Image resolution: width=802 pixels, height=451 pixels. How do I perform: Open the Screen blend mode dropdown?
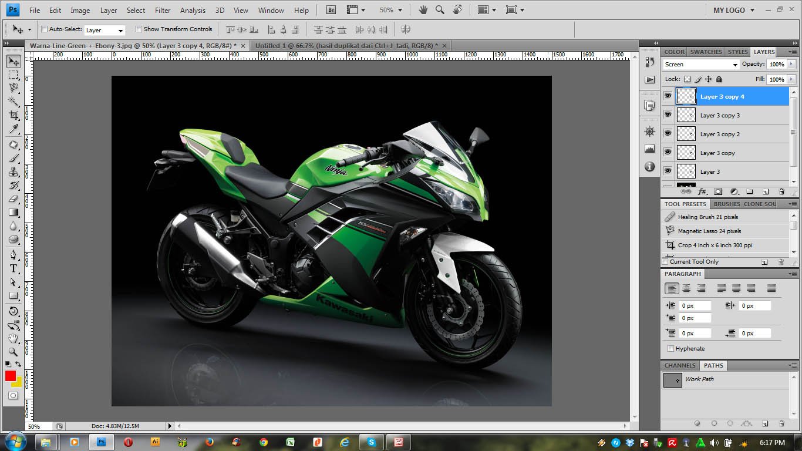[x=701, y=65]
